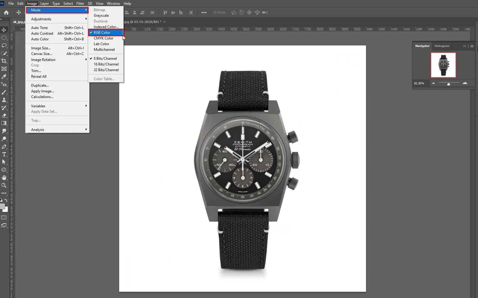Select the Smudge tool
478x298 pixels.
4,131
